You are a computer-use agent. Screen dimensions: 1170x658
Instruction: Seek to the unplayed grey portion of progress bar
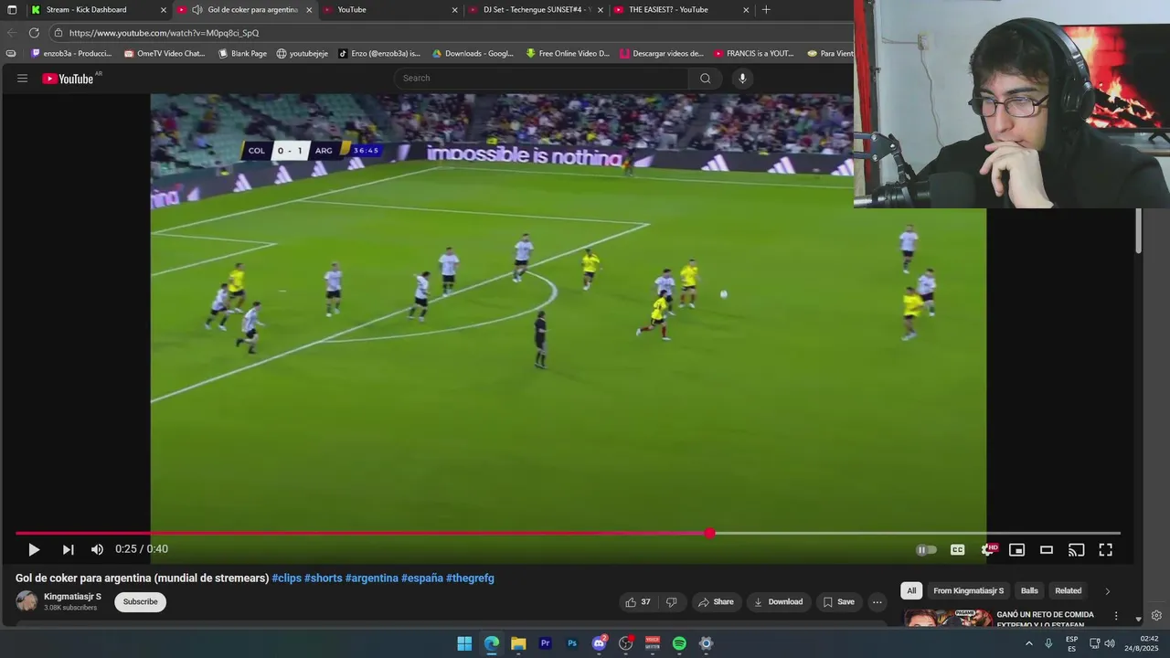pos(917,533)
